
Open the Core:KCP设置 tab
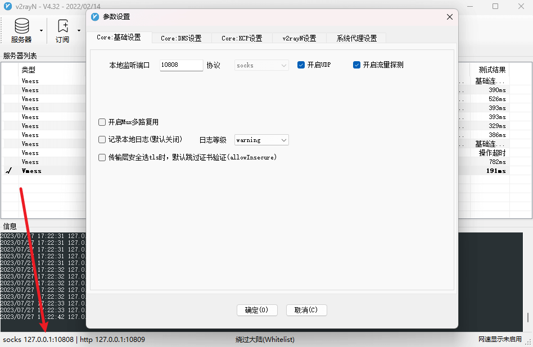242,38
